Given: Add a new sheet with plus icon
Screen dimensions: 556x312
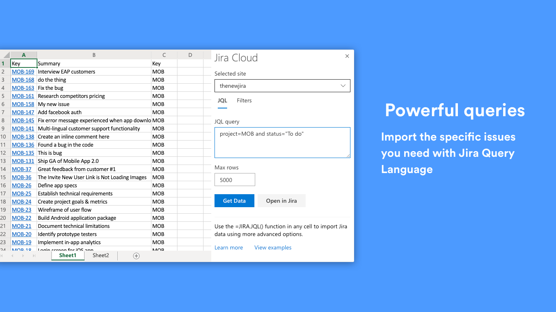Looking at the screenshot, I should (x=136, y=256).
